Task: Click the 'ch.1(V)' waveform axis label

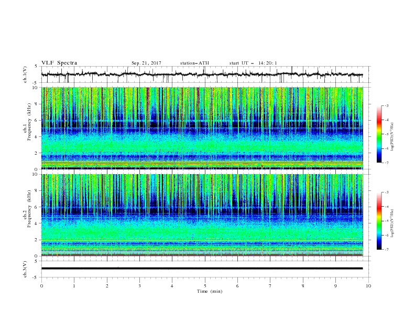Action: [25, 74]
